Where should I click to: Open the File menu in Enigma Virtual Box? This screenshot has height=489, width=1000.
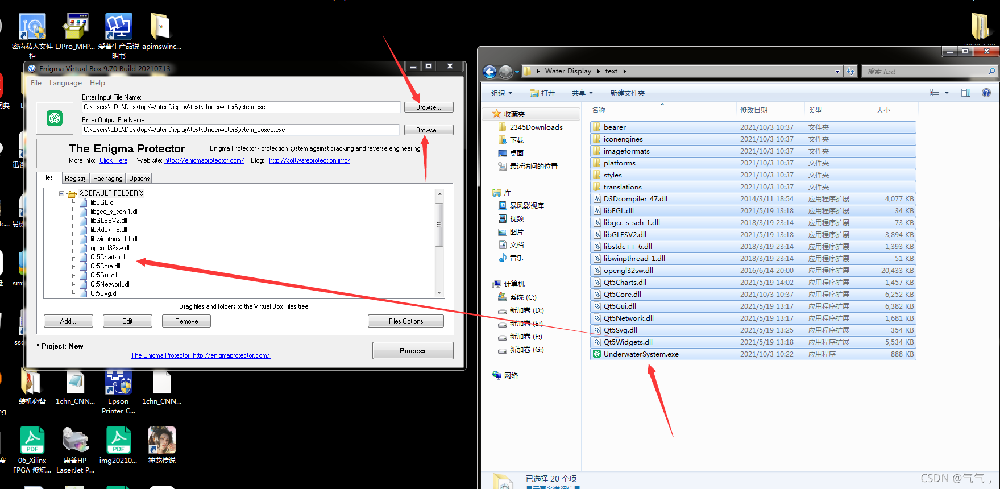36,83
